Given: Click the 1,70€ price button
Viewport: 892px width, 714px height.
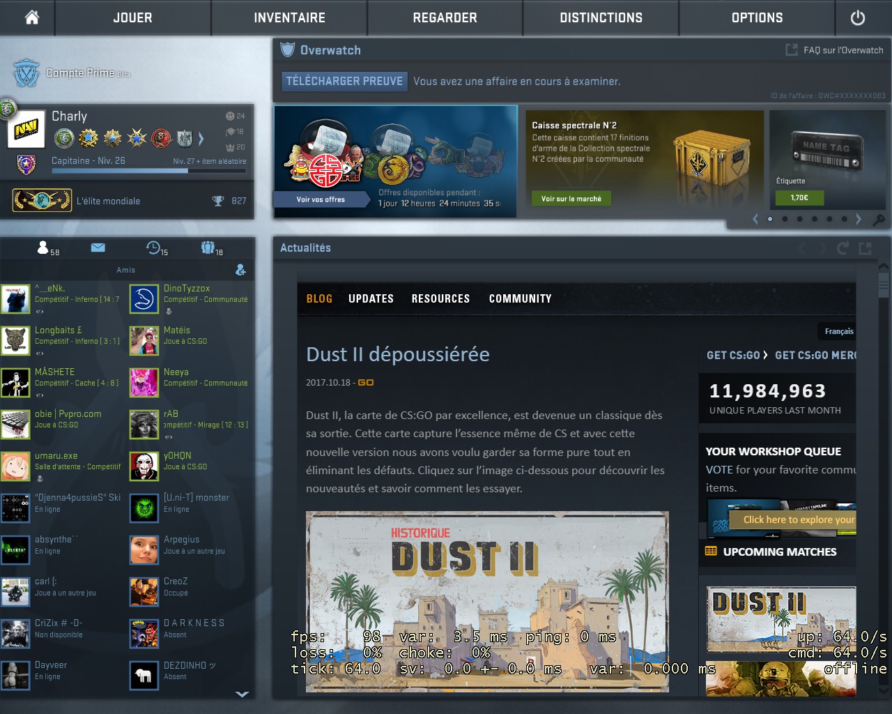Looking at the screenshot, I should click(x=799, y=198).
